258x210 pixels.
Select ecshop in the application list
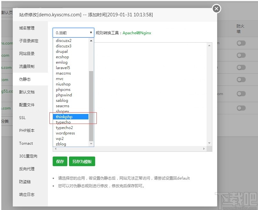(x=62, y=57)
